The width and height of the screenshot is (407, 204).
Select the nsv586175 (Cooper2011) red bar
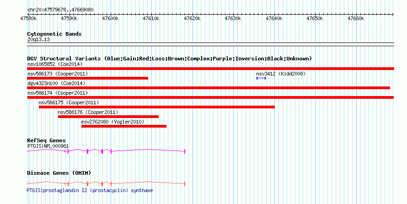(157, 107)
